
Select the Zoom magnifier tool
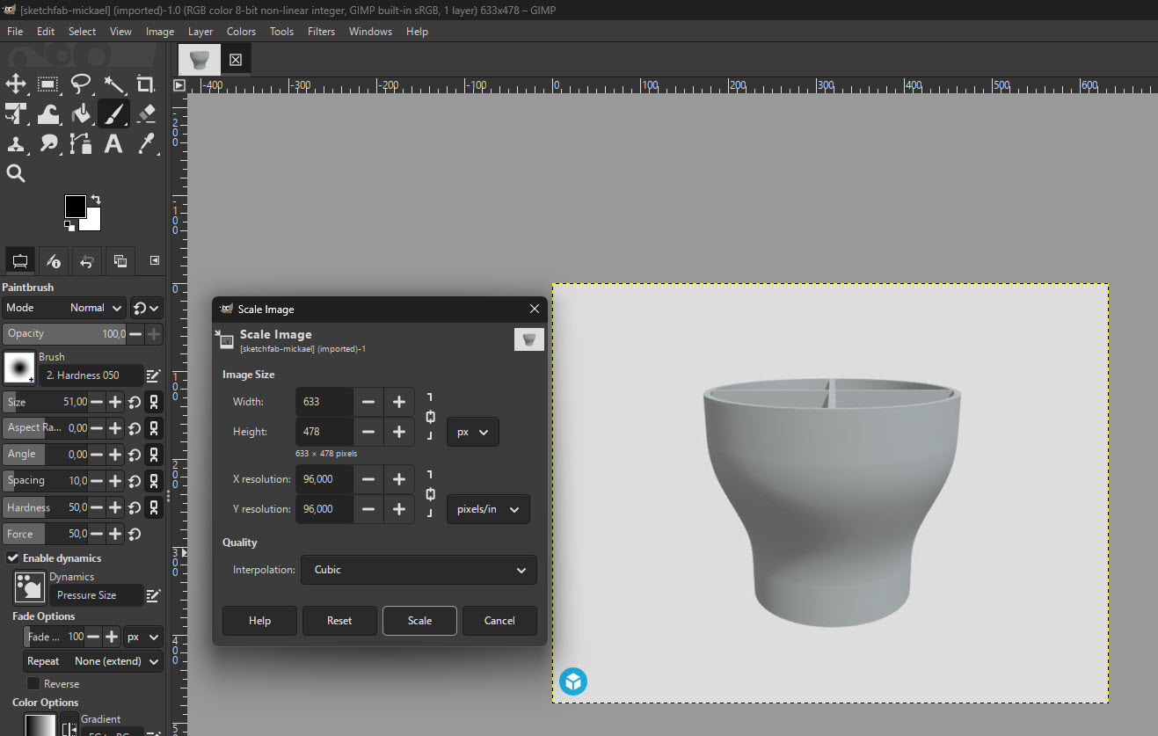[x=16, y=173]
